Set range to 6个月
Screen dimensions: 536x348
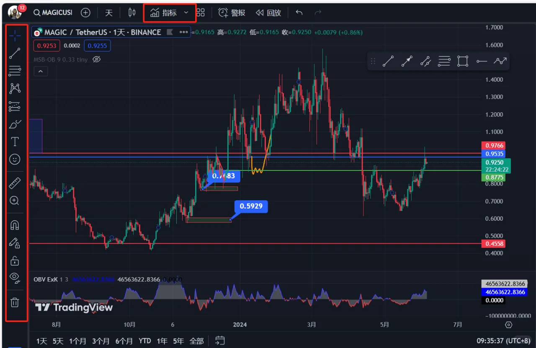(124, 341)
